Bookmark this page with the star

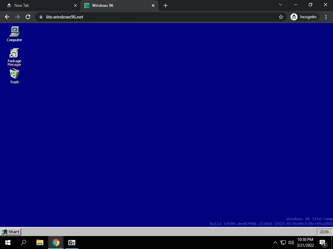281,17
